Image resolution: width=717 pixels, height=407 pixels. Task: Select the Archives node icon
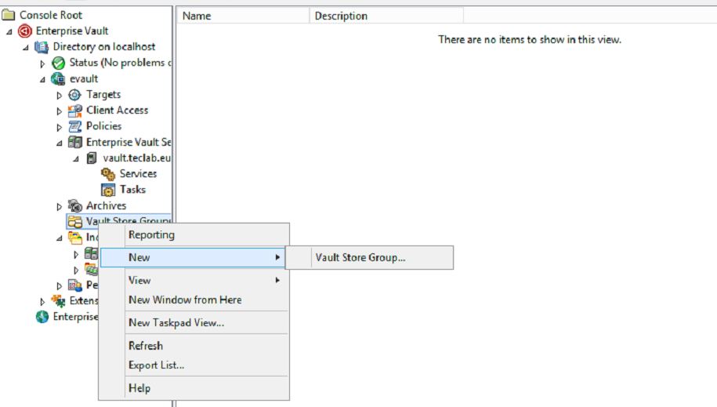[74, 206]
